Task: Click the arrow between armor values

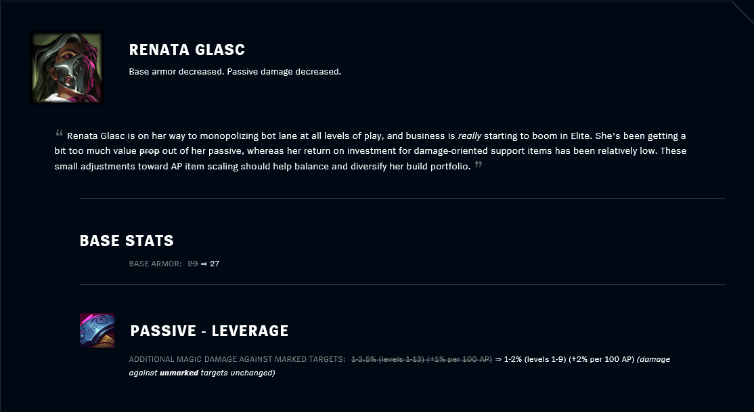Action: coord(204,264)
